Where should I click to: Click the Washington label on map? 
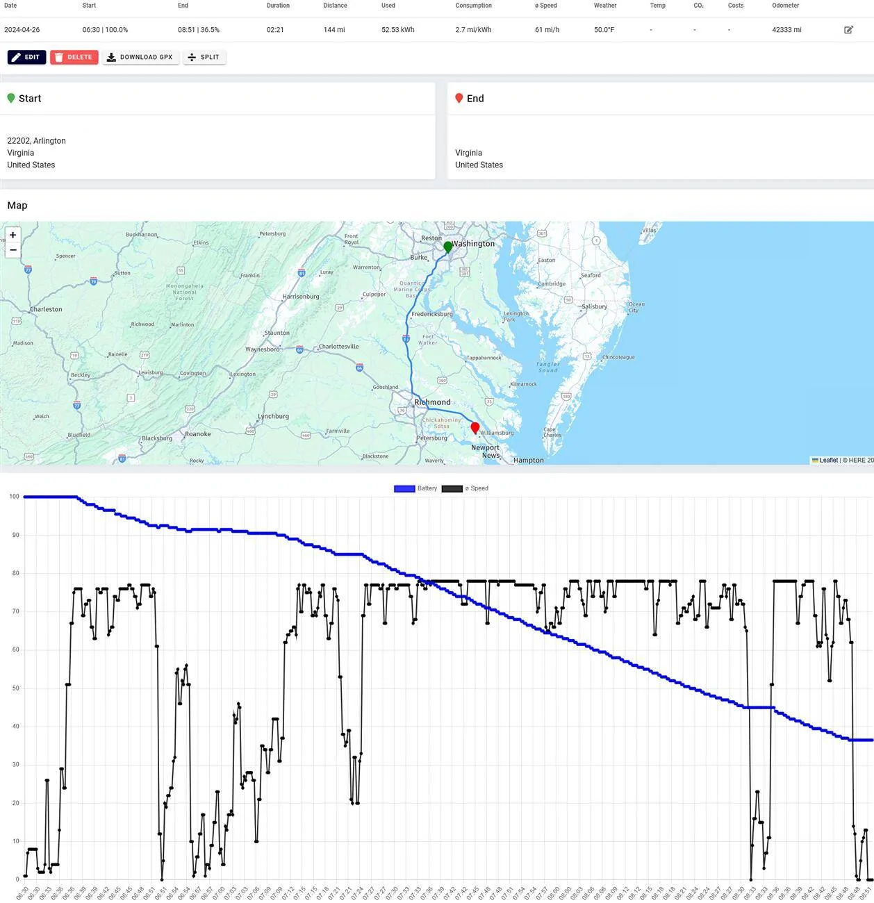[x=473, y=244]
